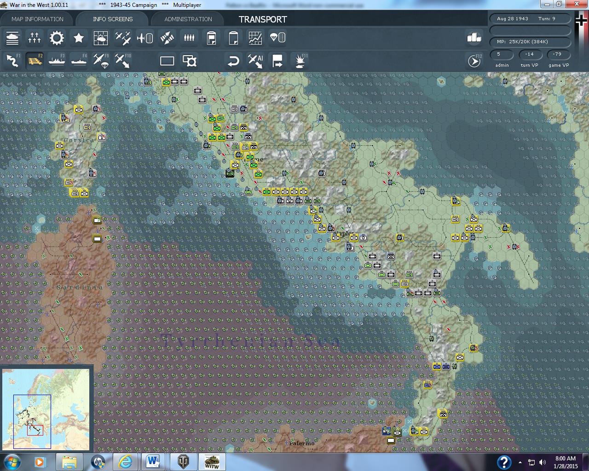Image resolution: width=589 pixels, height=471 pixels.
Task: Click the star info screen icon
Action: pos(79,38)
